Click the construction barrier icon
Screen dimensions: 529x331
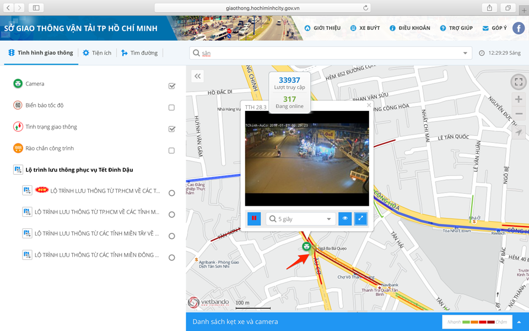(x=18, y=148)
